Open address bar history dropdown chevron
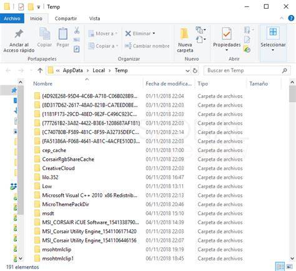The width and height of the screenshot is (296, 271). coord(187,71)
